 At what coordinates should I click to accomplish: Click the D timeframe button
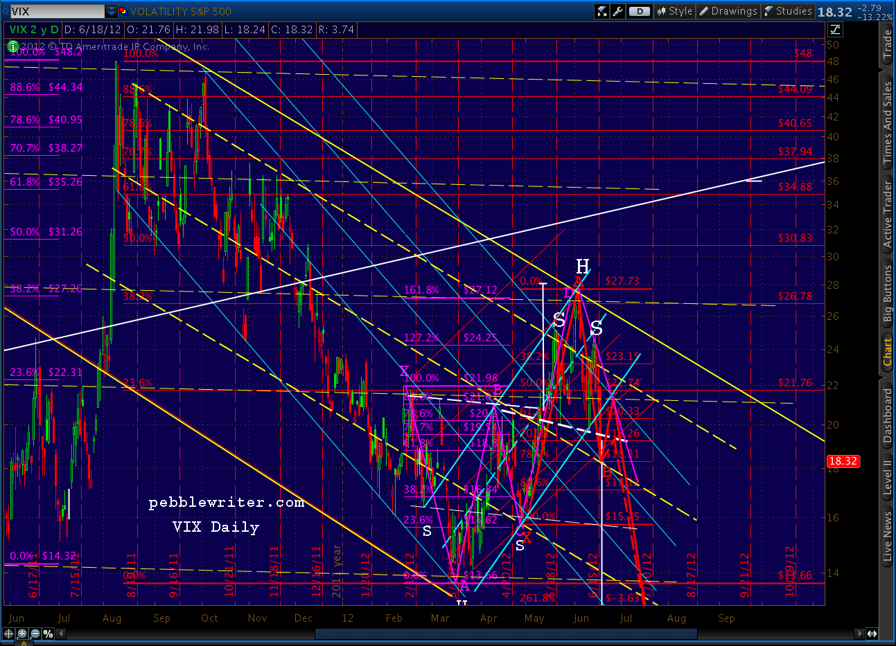tap(640, 11)
